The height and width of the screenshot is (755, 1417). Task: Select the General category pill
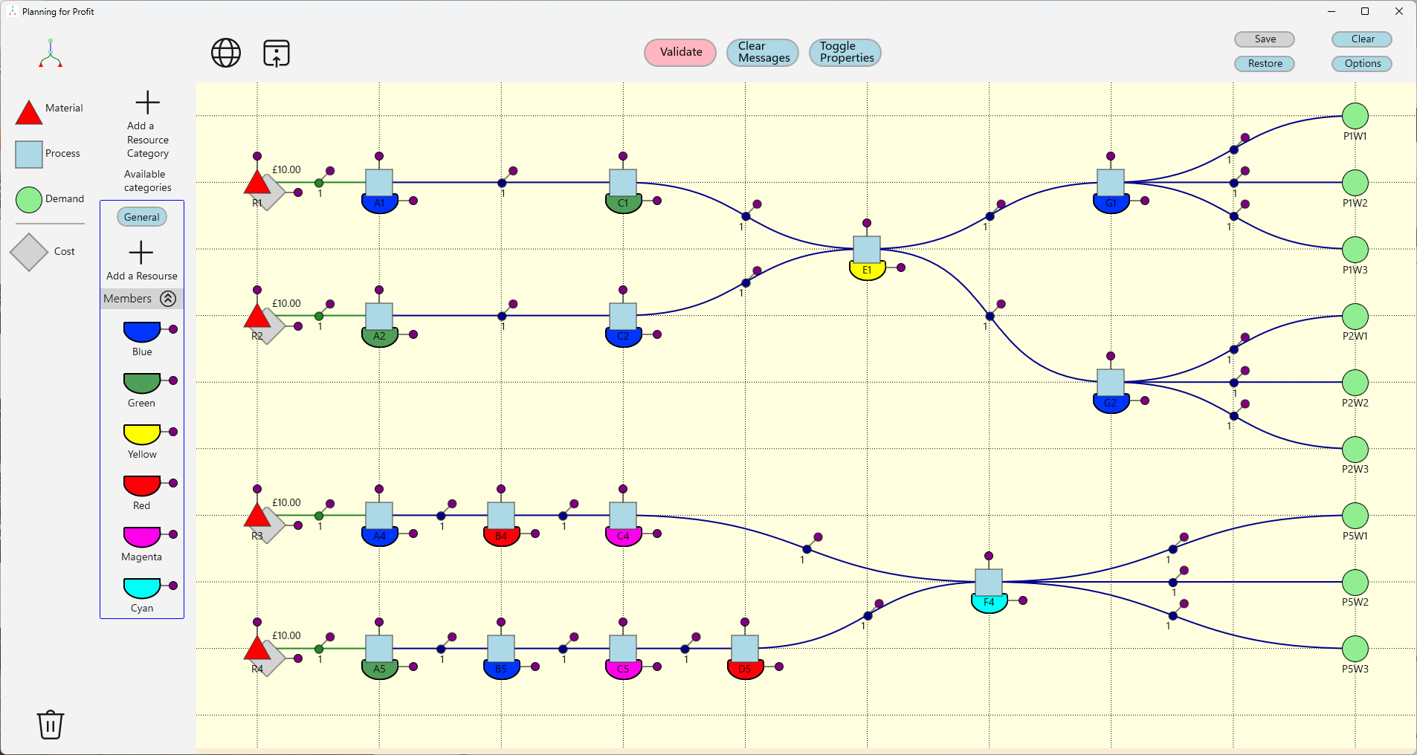coord(141,216)
